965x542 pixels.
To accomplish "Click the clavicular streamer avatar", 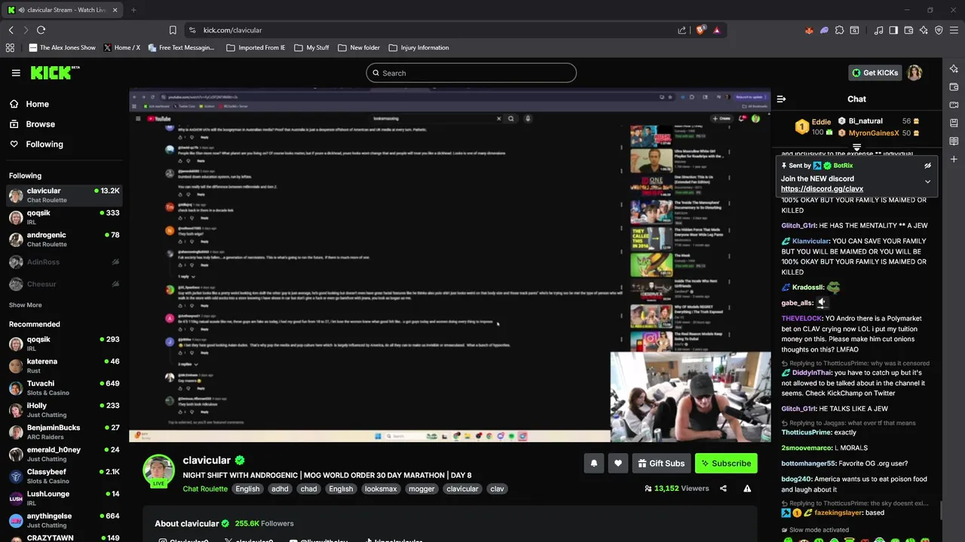I will click(x=158, y=470).
